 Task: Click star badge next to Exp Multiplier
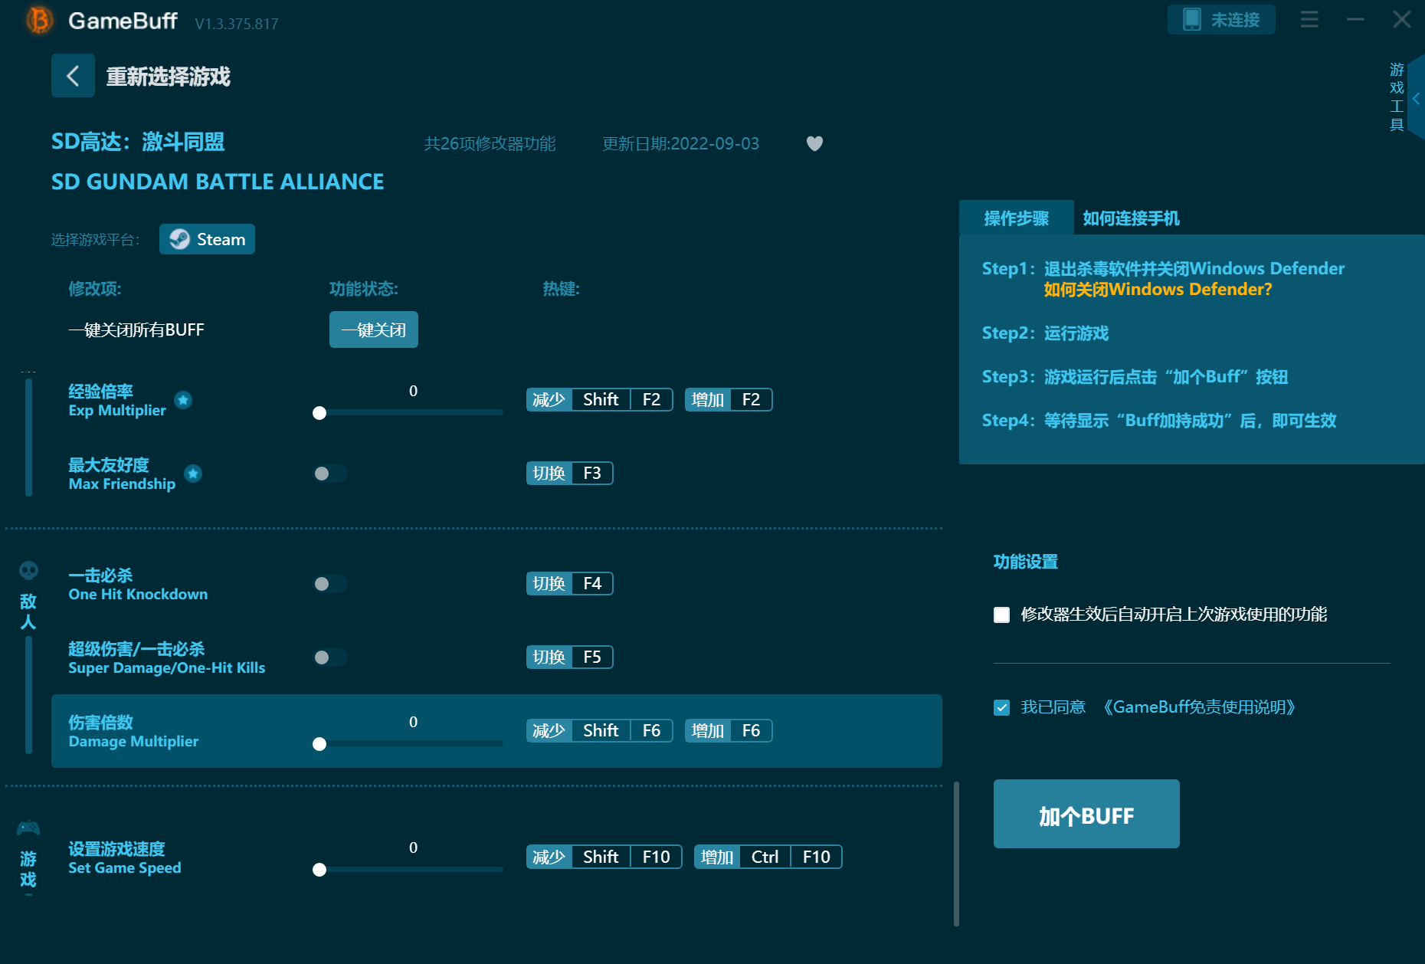point(183,400)
